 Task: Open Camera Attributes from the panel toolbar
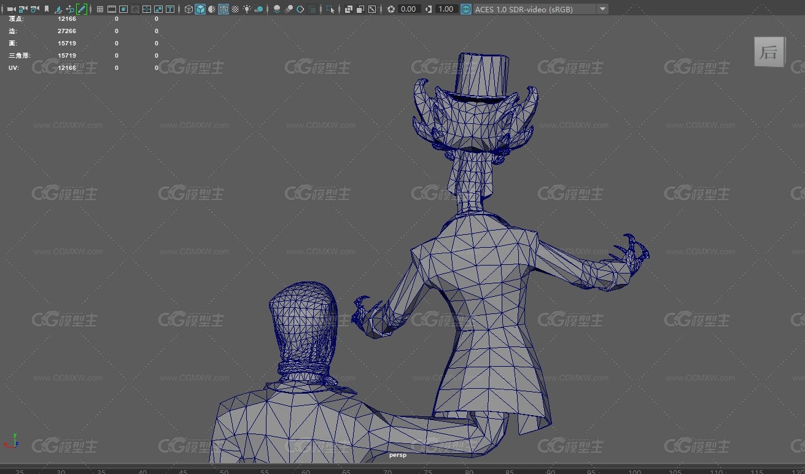(34, 9)
